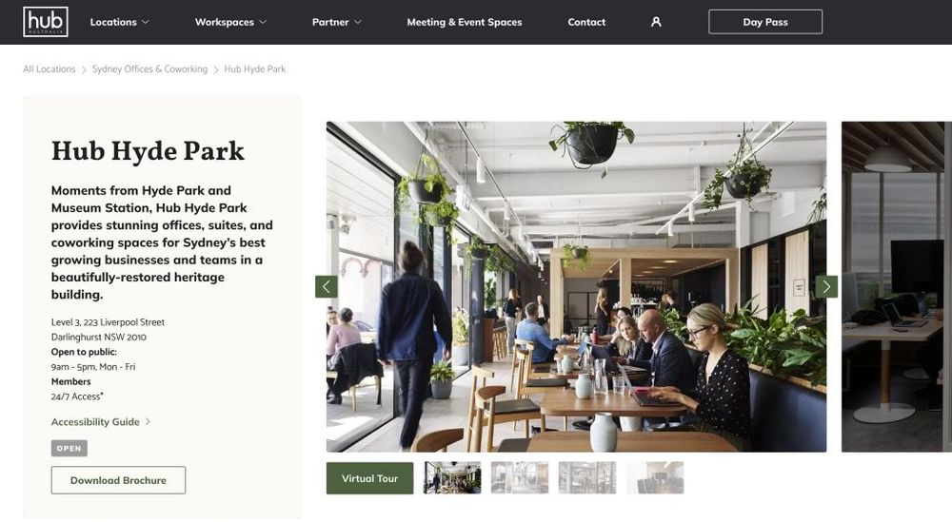Open the Contact menu item
The image size is (952, 522).
(x=586, y=22)
